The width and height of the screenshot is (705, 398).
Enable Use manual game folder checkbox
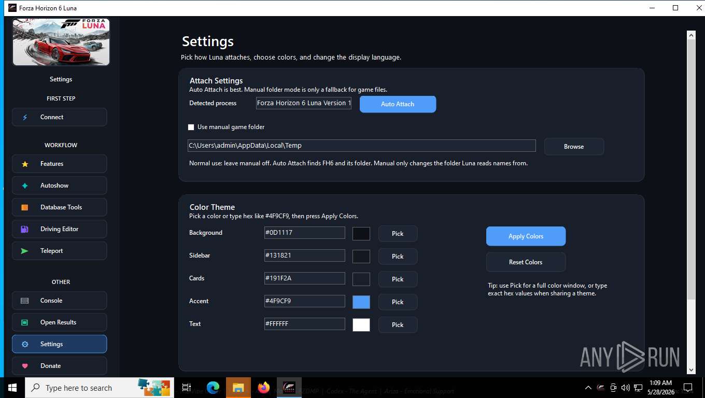click(191, 127)
